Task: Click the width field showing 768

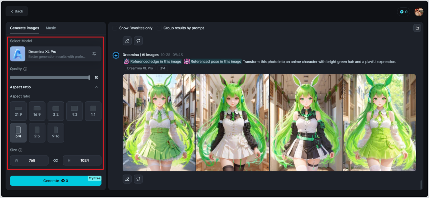Action: click(29, 161)
